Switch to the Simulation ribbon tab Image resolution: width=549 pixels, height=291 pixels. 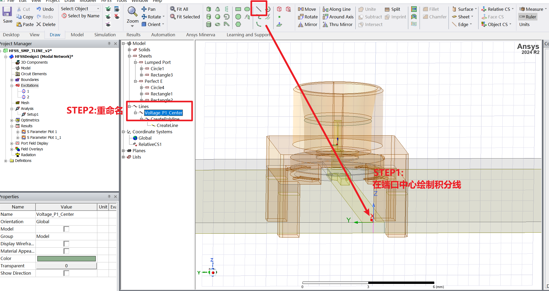pyautogui.click(x=105, y=35)
